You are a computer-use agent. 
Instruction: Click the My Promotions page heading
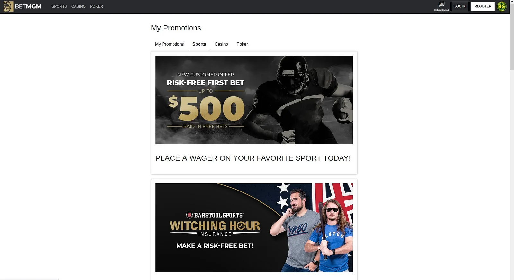point(176,28)
